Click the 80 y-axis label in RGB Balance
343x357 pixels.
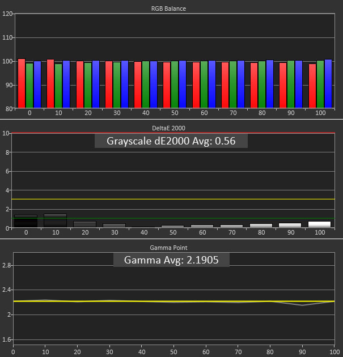click(9, 109)
